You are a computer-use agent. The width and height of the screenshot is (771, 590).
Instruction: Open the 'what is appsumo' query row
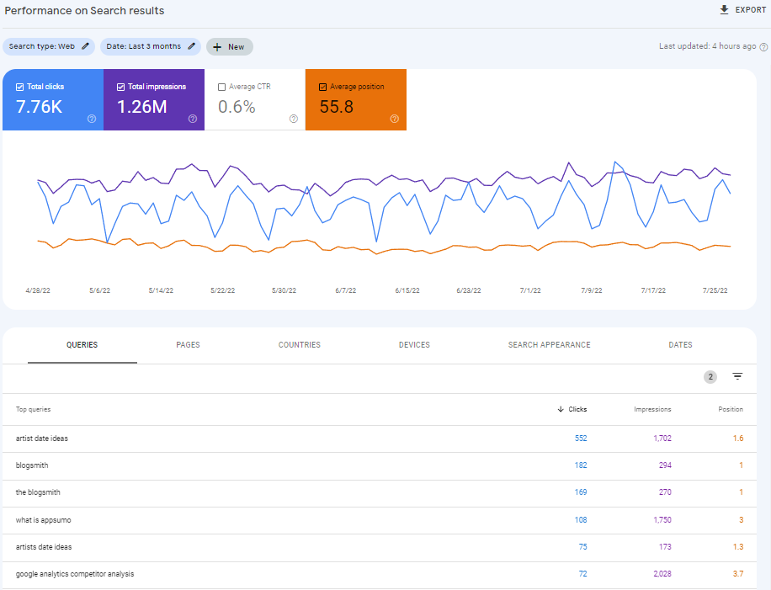[380, 520]
